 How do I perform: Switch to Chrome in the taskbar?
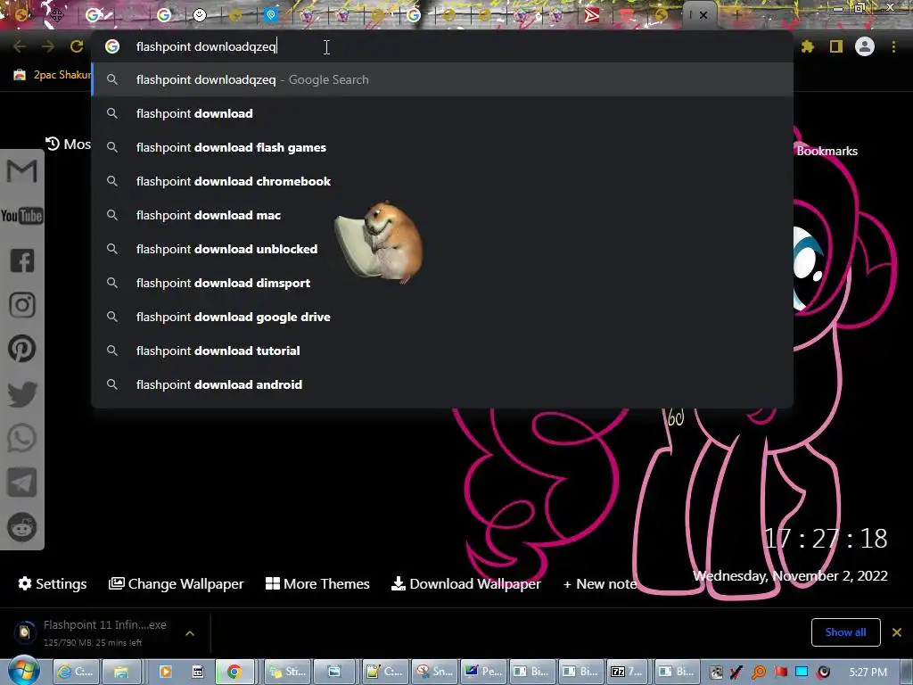click(234, 672)
